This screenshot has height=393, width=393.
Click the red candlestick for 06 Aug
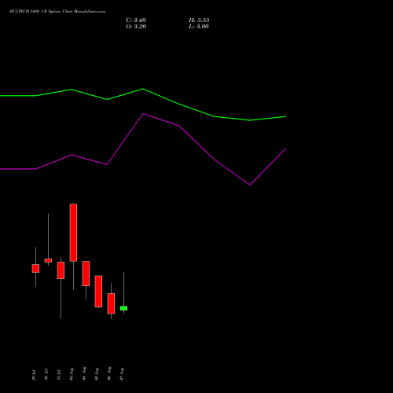(111, 303)
